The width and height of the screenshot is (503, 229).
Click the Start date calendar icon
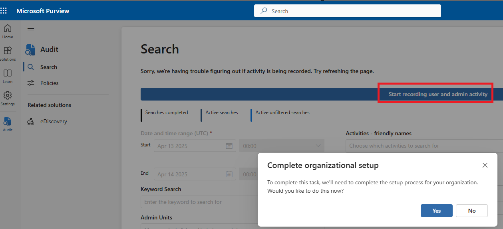tap(229, 146)
